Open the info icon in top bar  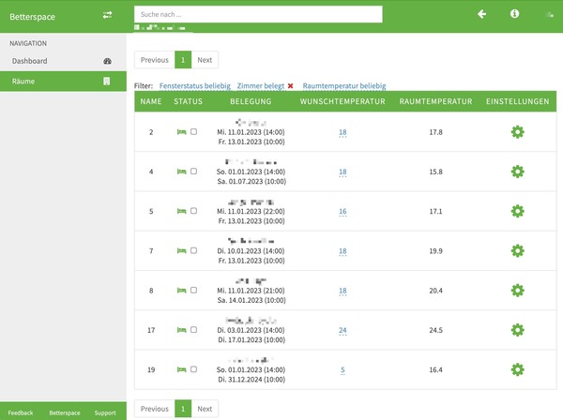coord(514,14)
